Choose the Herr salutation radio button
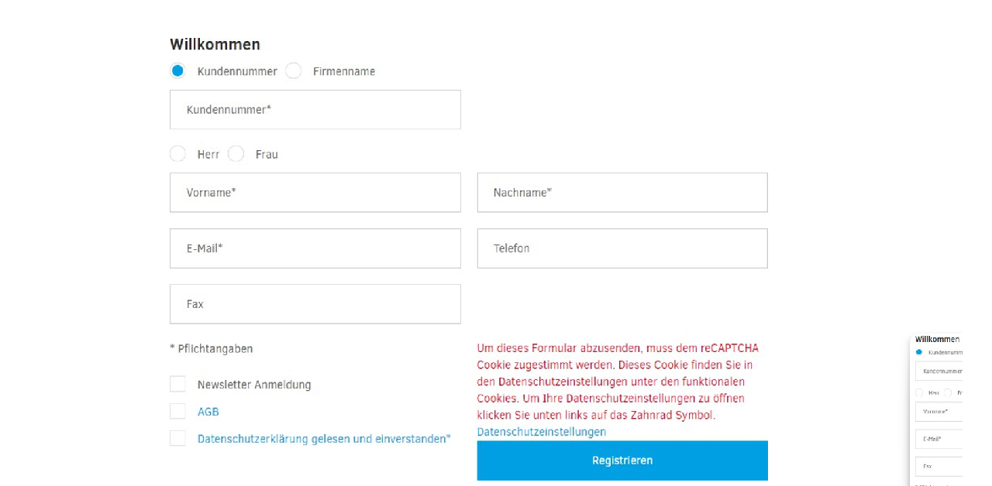992x486 pixels. [x=178, y=154]
